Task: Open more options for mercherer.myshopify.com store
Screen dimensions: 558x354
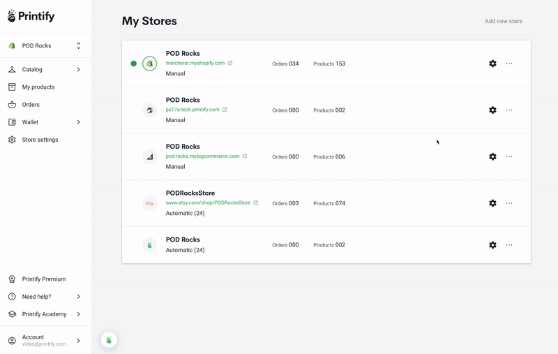Action: pos(509,64)
